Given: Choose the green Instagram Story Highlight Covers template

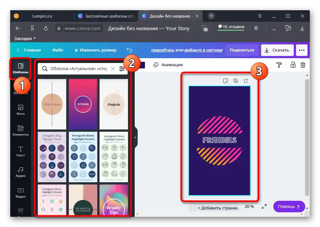Looking at the screenshot, I should [x=114, y=157].
